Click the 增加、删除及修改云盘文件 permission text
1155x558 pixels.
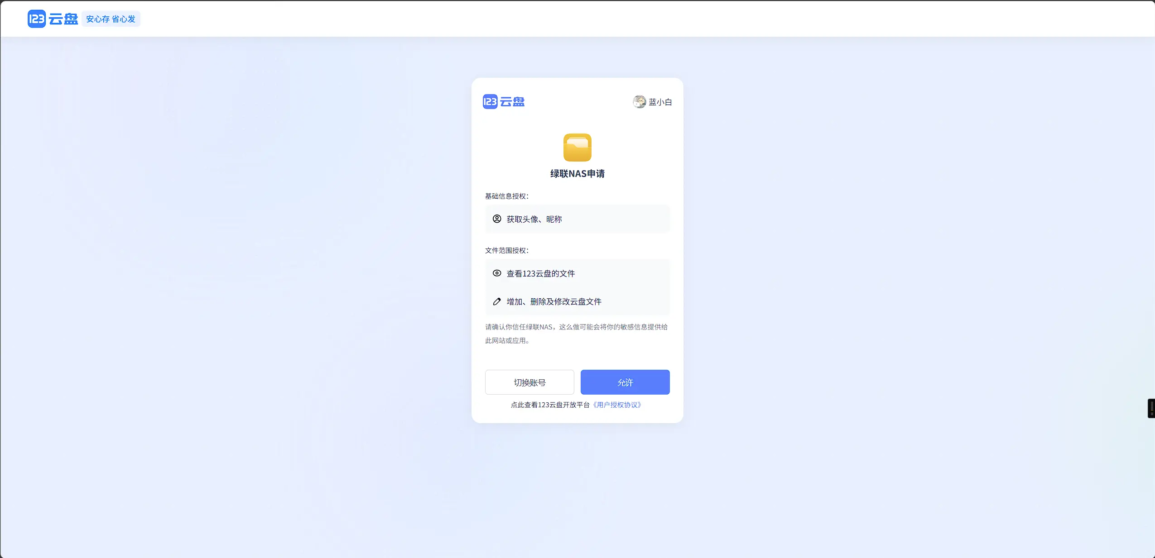click(554, 302)
